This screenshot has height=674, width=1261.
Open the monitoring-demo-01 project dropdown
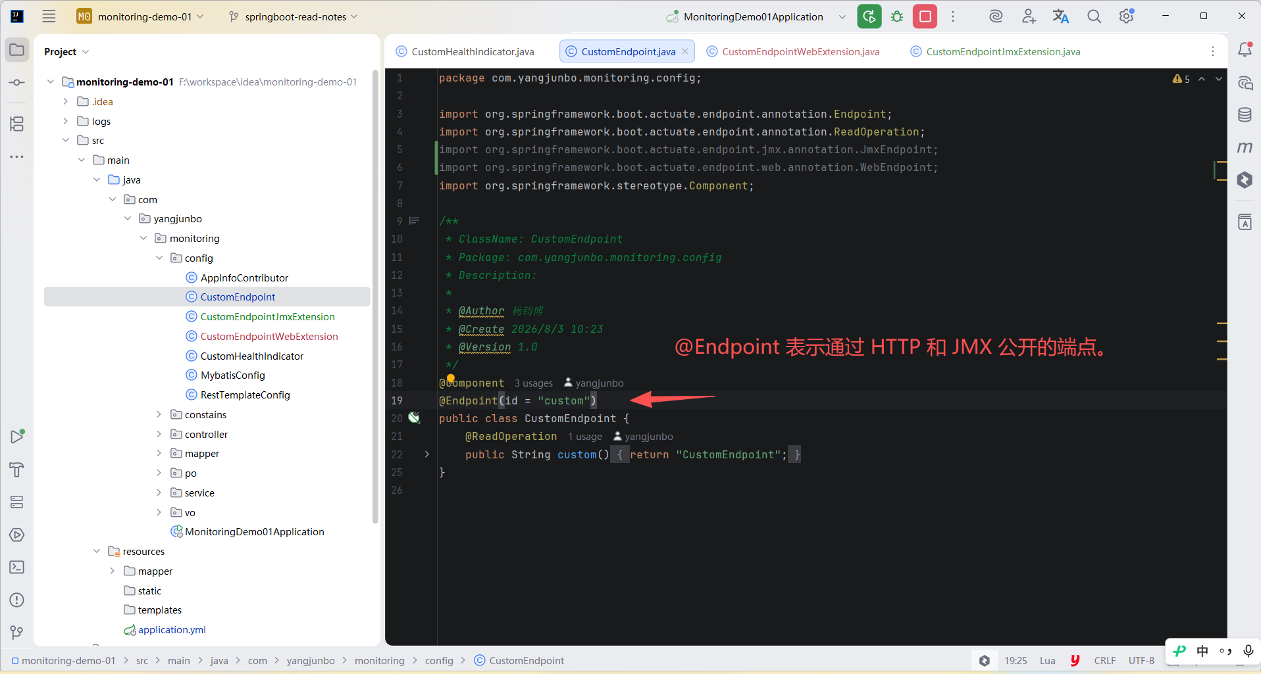pos(141,16)
